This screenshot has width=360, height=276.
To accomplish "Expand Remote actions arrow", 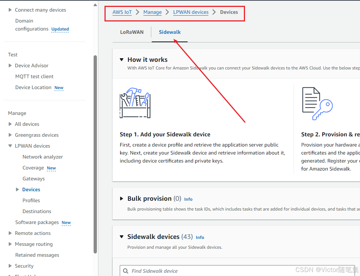I will pos(10,233).
